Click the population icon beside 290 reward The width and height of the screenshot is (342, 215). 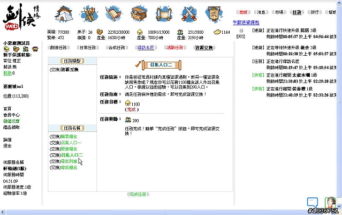(x=128, y=120)
